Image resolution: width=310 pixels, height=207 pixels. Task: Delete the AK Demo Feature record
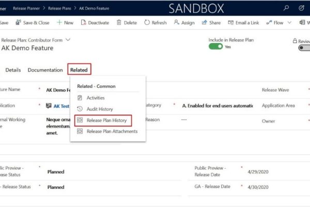(127, 23)
